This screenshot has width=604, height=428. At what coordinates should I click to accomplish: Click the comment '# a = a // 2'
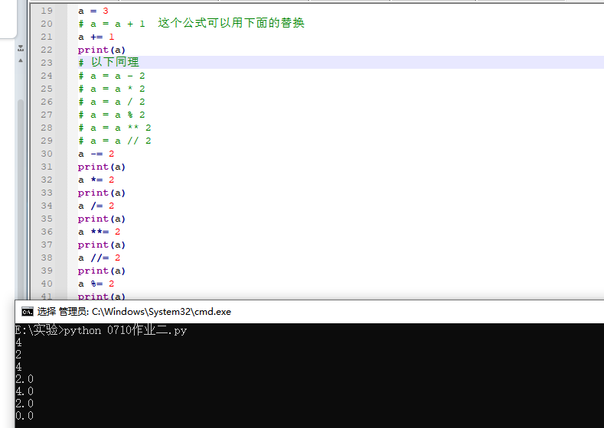coord(115,141)
